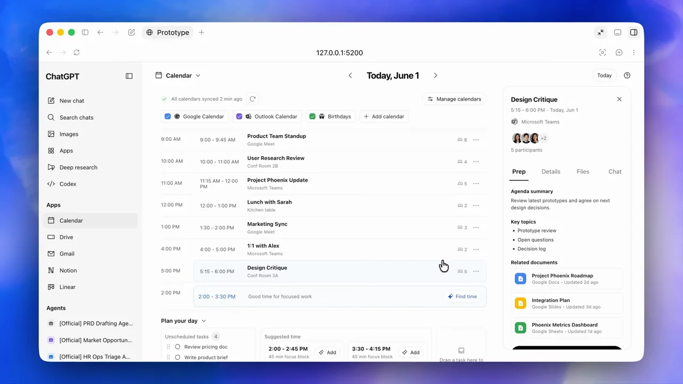Mark Review pricing doc task as done
This screenshot has height=384, width=683.
pos(178,347)
